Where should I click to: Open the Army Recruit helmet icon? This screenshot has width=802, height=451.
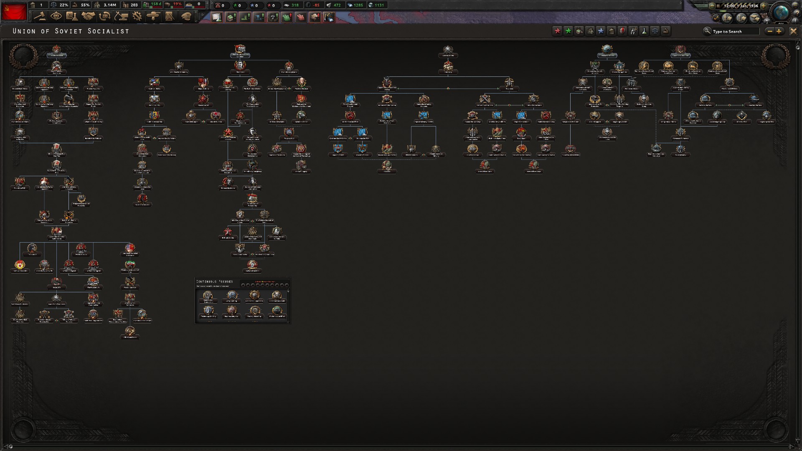pos(186,16)
